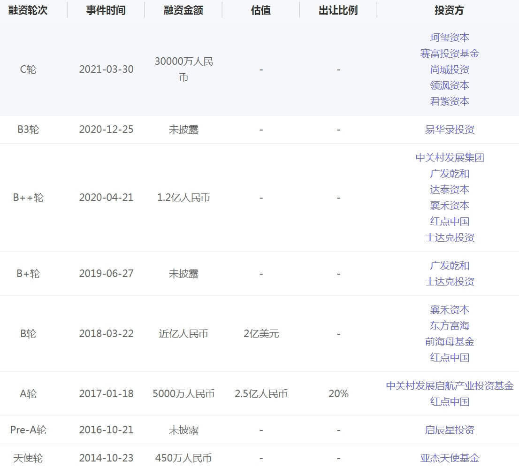The height and width of the screenshot is (469, 519).
Task: Select the 30000万人民币 amount cell
Action: pos(183,69)
